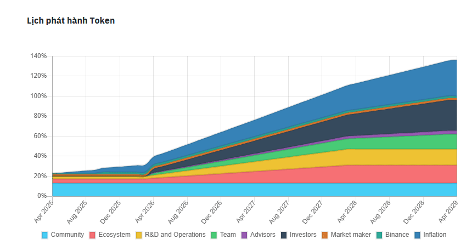Image resolution: width=472 pixels, height=250 pixels.
Task: Click the 100% y-axis label
Action: coord(38,96)
